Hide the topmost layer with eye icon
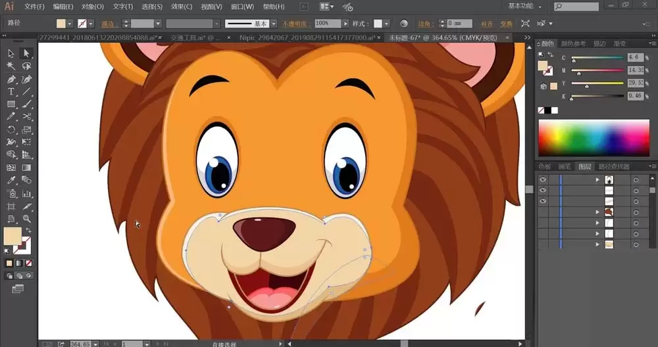Screen dimensions: 658x347 click(543, 179)
